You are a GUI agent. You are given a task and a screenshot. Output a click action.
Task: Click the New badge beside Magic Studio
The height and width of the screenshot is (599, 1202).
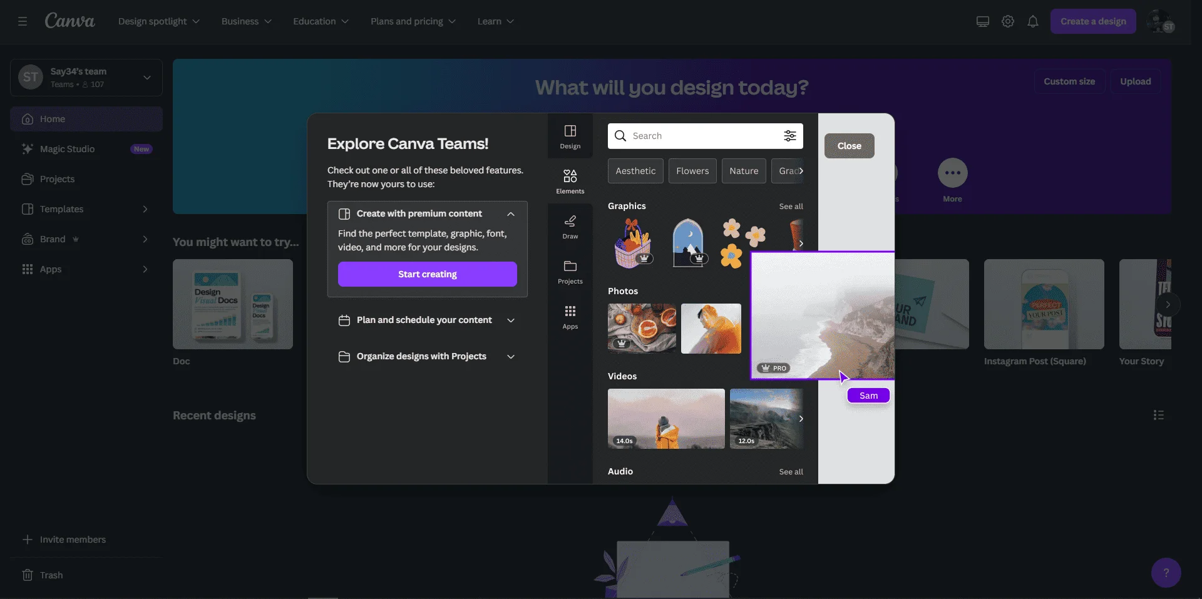(141, 149)
